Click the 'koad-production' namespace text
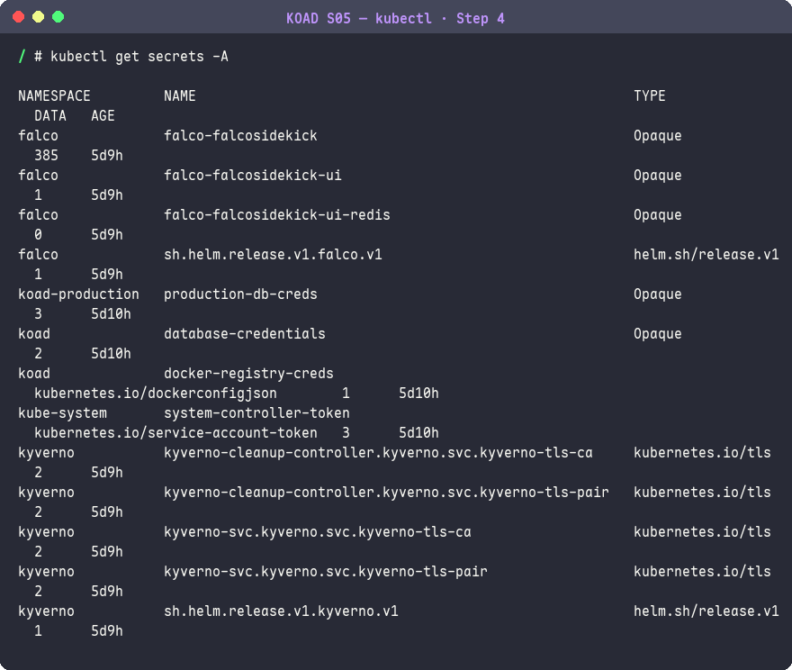 point(78,294)
